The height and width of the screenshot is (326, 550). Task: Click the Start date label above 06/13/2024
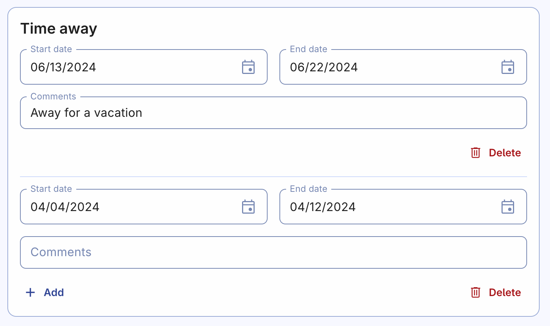[51, 49]
